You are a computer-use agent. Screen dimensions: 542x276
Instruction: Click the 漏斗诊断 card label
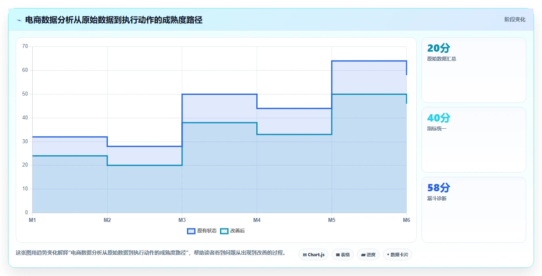[x=437, y=199]
